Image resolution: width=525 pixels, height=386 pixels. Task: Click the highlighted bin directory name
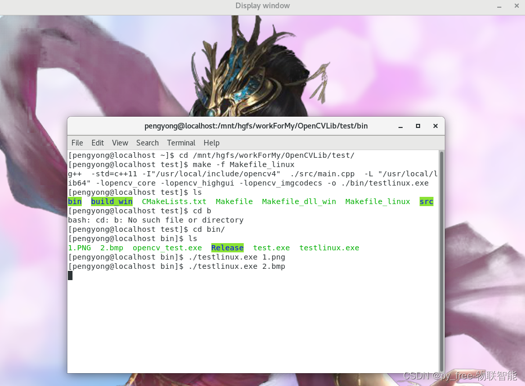coord(74,201)
